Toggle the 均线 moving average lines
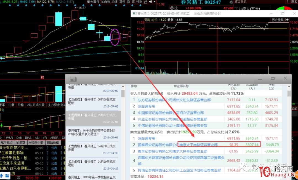The image size is (298, 180). [115, 2]
